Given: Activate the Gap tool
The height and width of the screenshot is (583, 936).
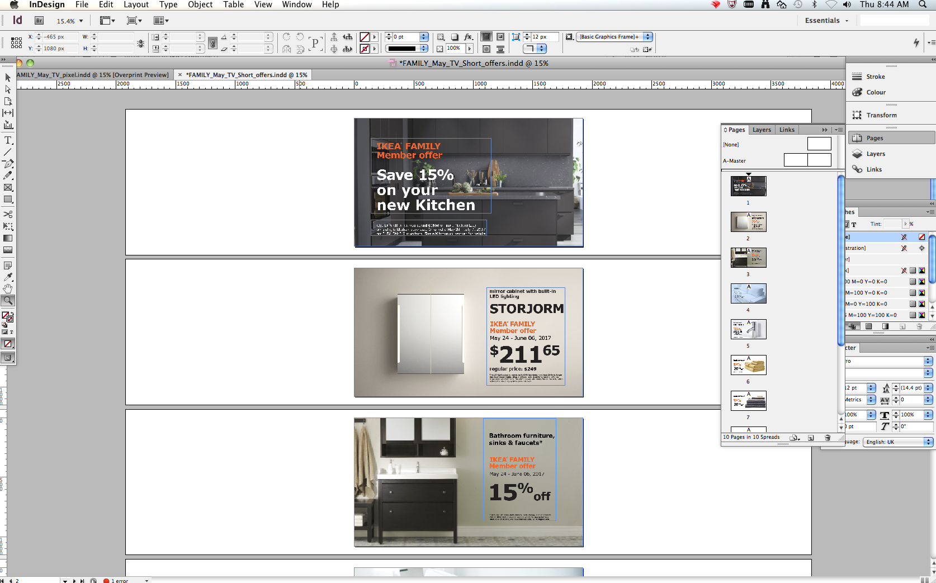Looking at the screenshot, I should coord(8,113).
